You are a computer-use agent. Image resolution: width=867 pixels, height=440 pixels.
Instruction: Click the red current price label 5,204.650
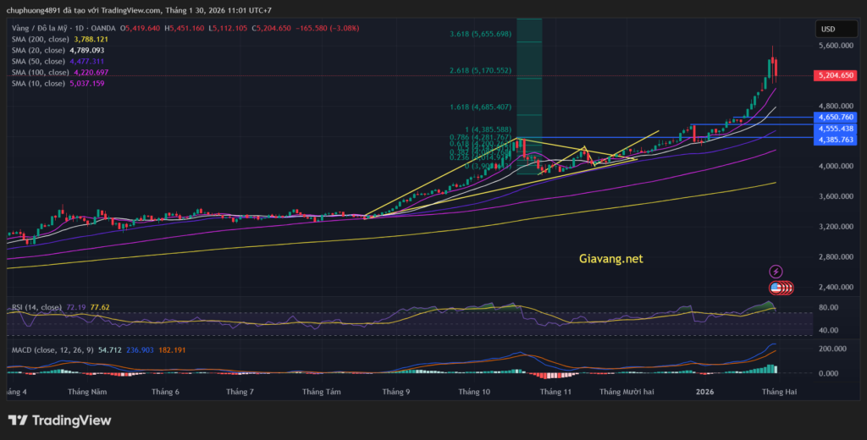click(x=835, y=75)
